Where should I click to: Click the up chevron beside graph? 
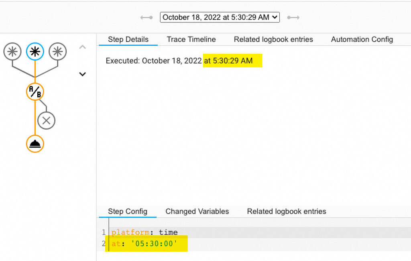pyautogui.click(x=83, y=47)
